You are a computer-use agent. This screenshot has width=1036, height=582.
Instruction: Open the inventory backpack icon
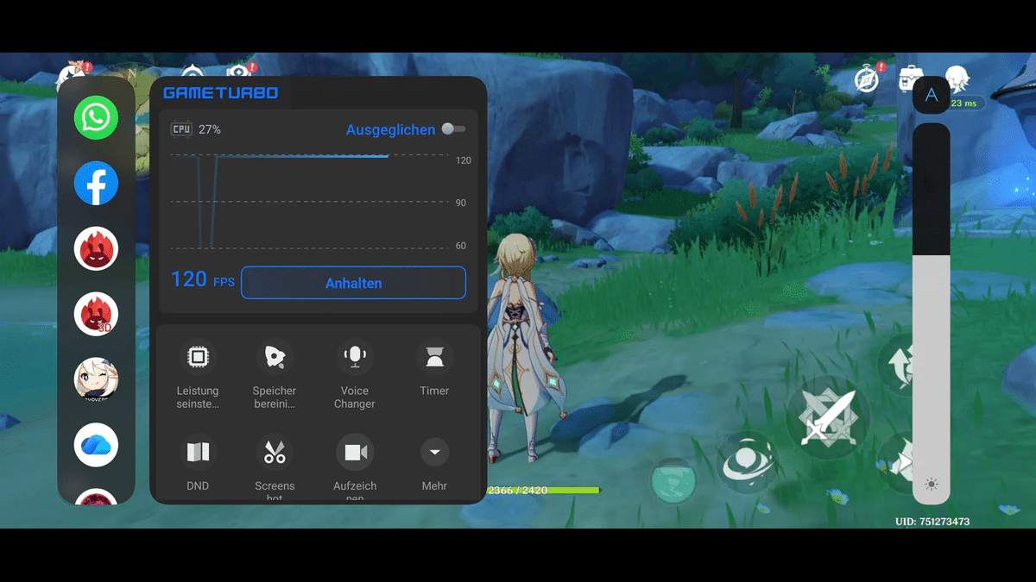910,78
